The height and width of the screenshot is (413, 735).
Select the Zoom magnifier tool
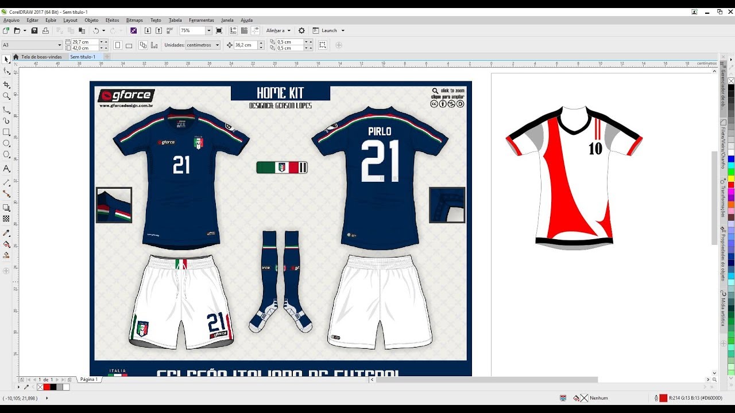(x=6, y=96)
